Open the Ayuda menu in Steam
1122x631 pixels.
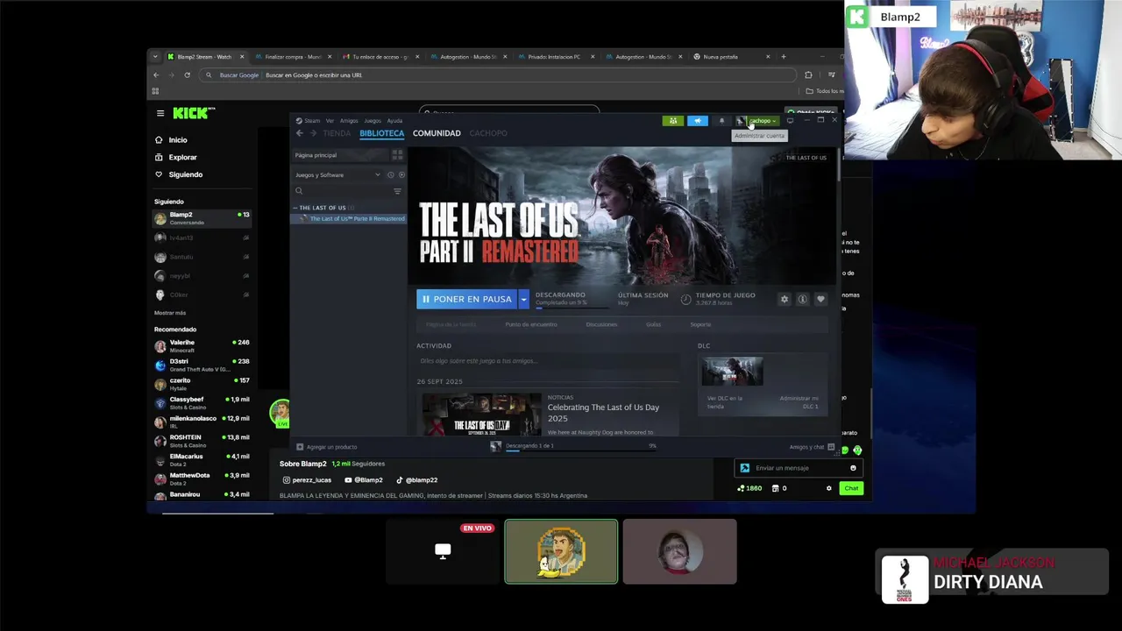[x=395, y=121]
